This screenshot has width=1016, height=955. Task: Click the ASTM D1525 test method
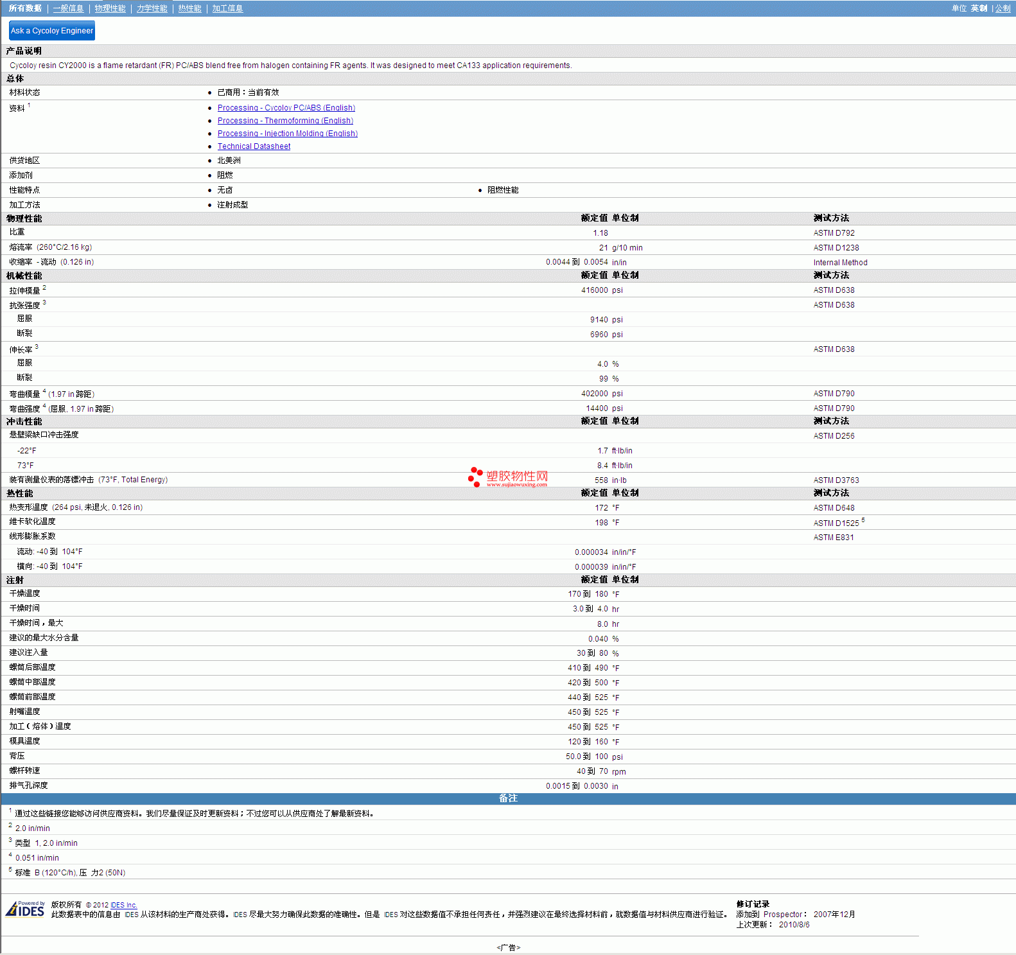(836, 523)
